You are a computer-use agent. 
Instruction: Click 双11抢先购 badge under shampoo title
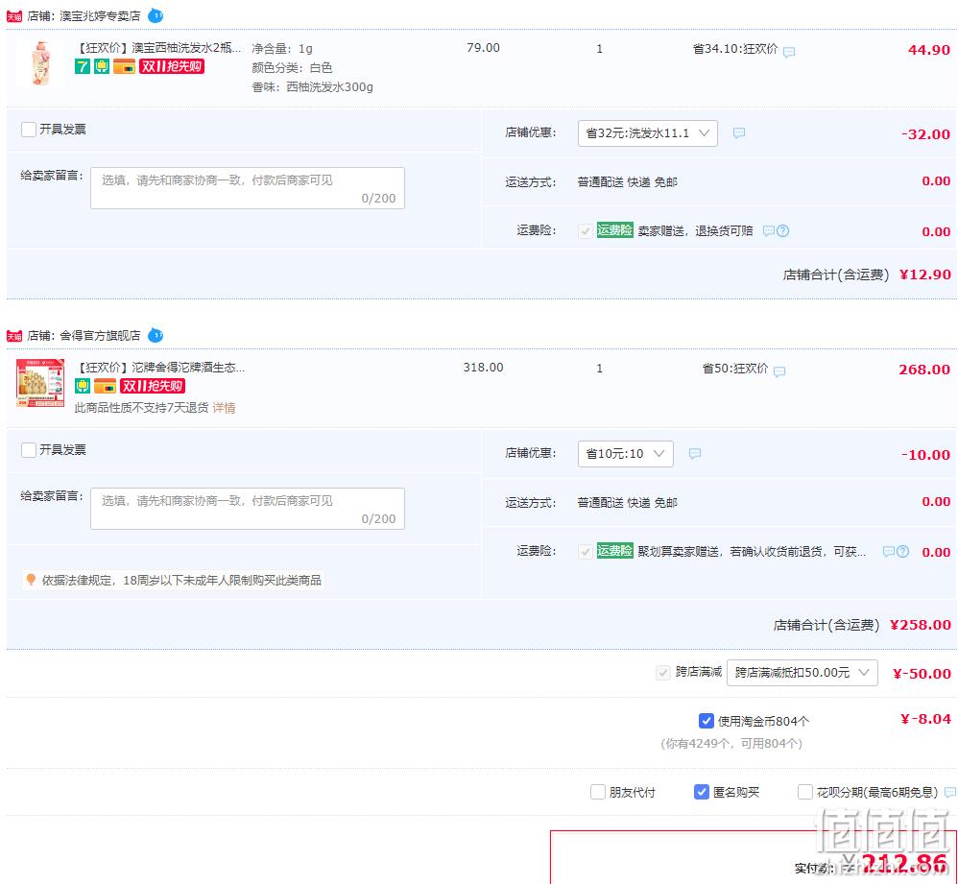tap(172, 66)
